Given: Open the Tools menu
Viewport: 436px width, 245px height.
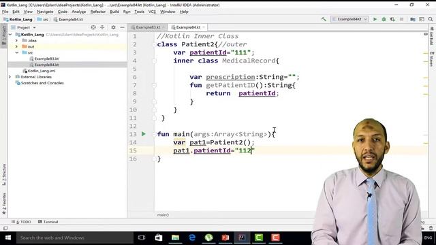Looking at the screenshot, I should pyautogui.click(x=139, y=12).
